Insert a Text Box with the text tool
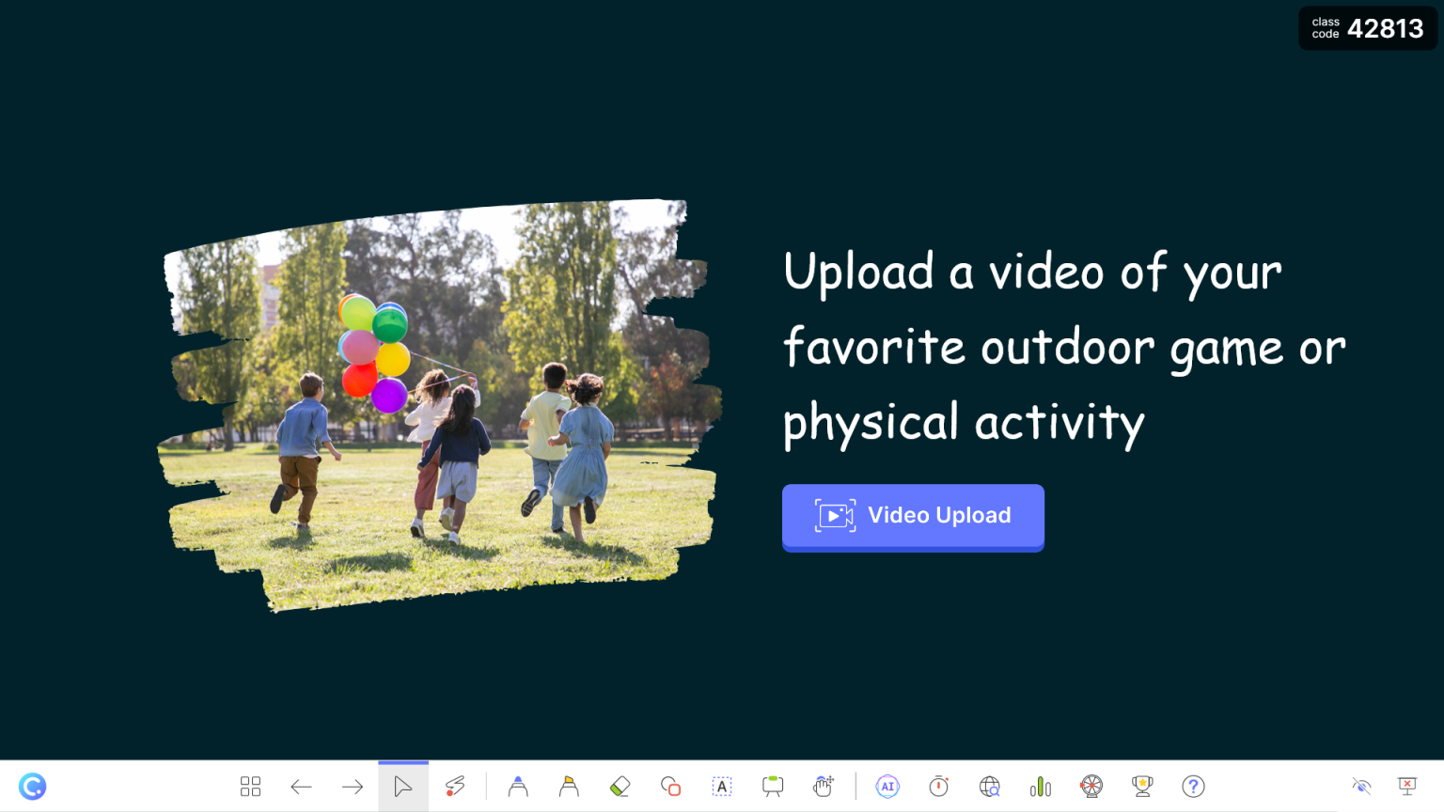This screenshot has width=1444, height=812. pyautogui.click(x=721, y=786)
